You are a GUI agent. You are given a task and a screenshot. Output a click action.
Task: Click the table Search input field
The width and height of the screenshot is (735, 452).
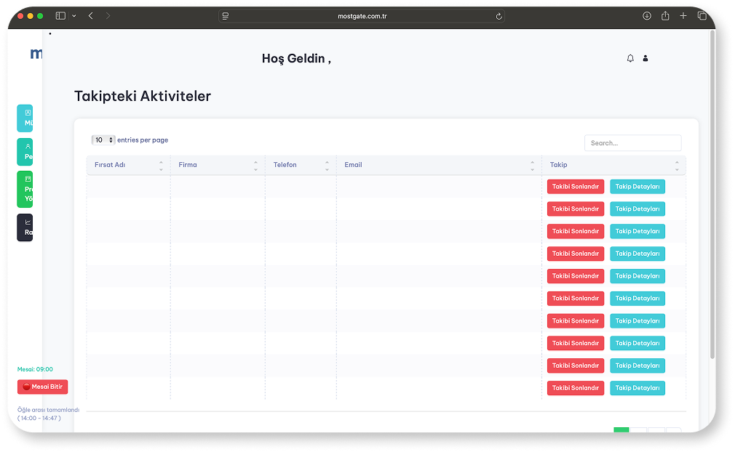[632, 143]
